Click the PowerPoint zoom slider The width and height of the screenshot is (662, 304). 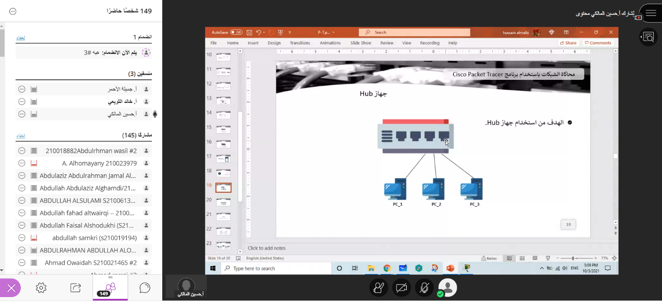573,258
